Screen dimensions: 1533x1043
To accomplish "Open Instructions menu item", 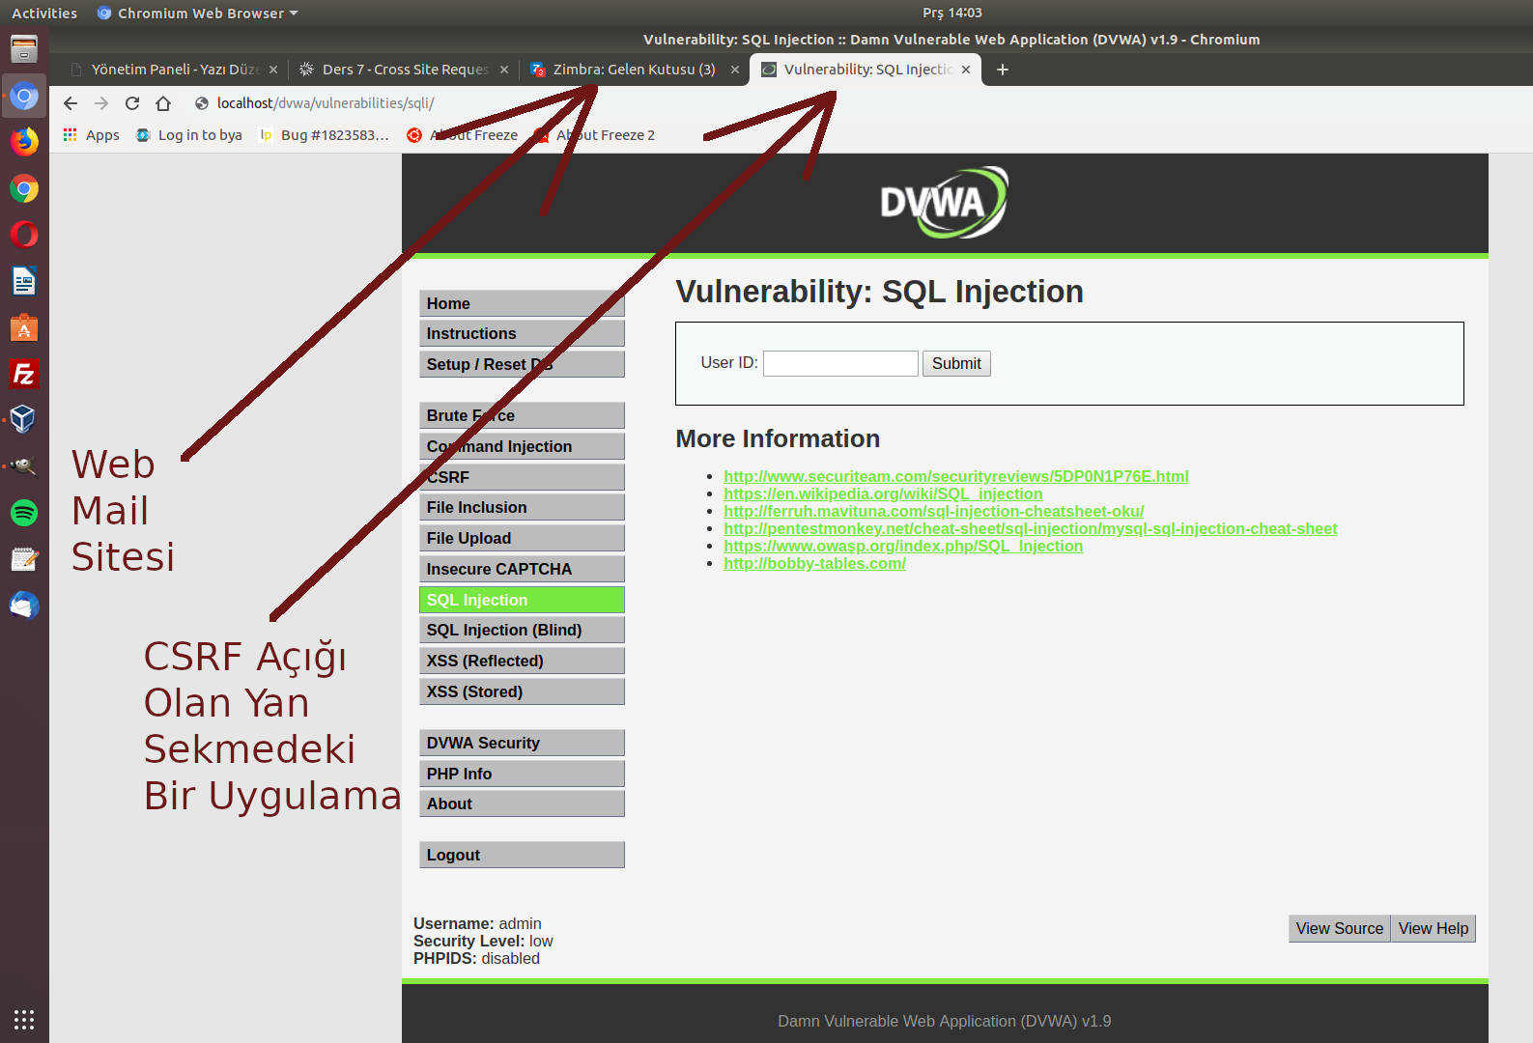I will (x=522, y=333).
